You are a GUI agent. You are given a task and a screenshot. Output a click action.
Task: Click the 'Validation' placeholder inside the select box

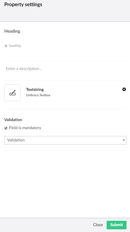coord(16,140)
